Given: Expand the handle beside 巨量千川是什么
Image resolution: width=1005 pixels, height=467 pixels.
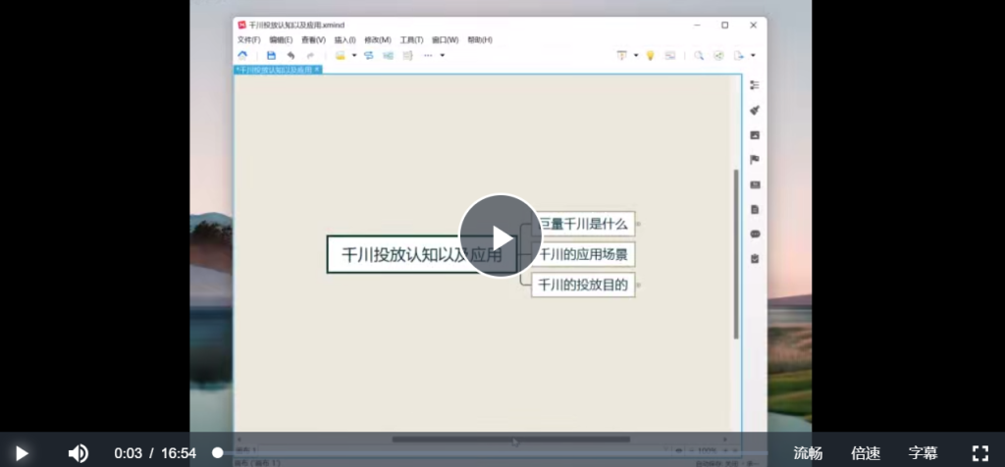Looking at the screenshot, I should point(638,225).
